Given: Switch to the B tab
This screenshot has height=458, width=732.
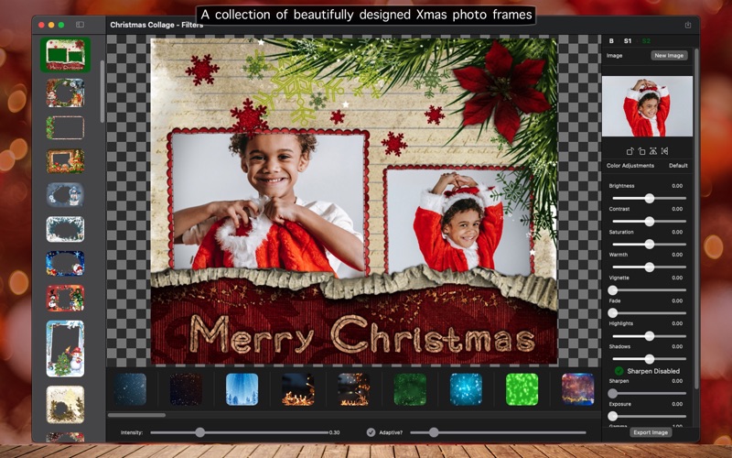Looking at the screenshot, I should pyautogui.click(x=611, y=40).
